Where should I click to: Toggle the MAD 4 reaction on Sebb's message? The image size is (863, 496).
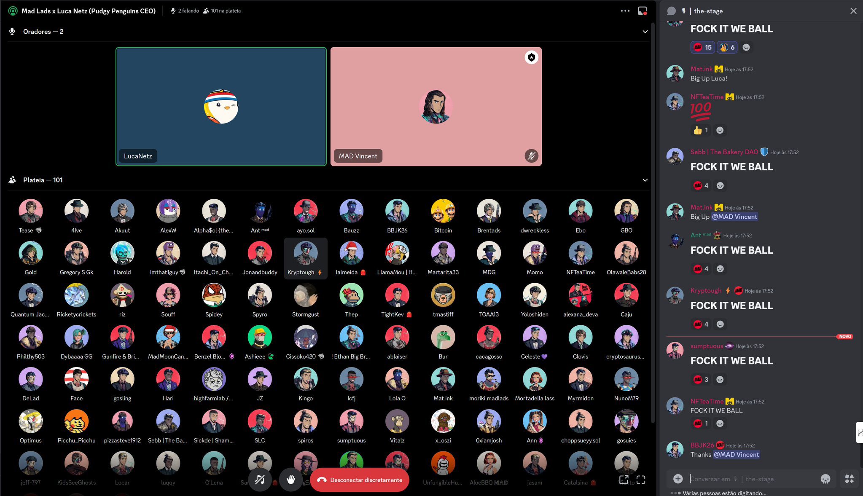coord(701,185)
